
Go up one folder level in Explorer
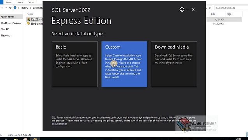coord(10,8)
